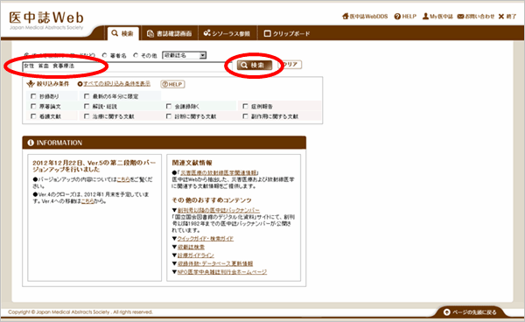525x322 pixels.
Task: Open HELP from the top-right header
Action: click(405, 16)
